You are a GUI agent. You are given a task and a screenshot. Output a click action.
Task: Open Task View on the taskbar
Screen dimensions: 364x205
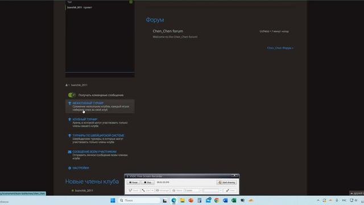click(x=164, y=200)
